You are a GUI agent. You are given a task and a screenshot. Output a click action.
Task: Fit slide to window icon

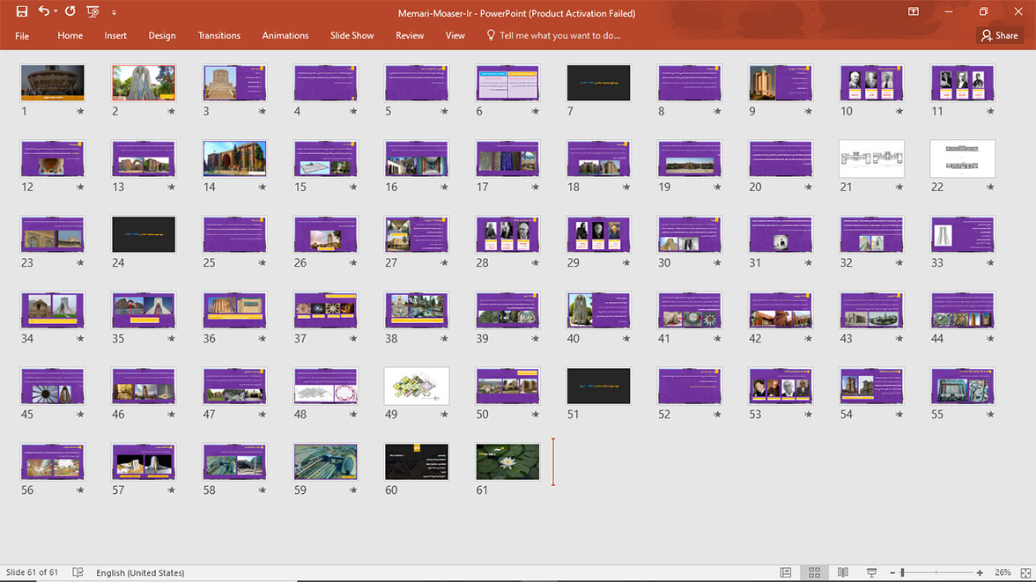click(x=1024, y=572)
